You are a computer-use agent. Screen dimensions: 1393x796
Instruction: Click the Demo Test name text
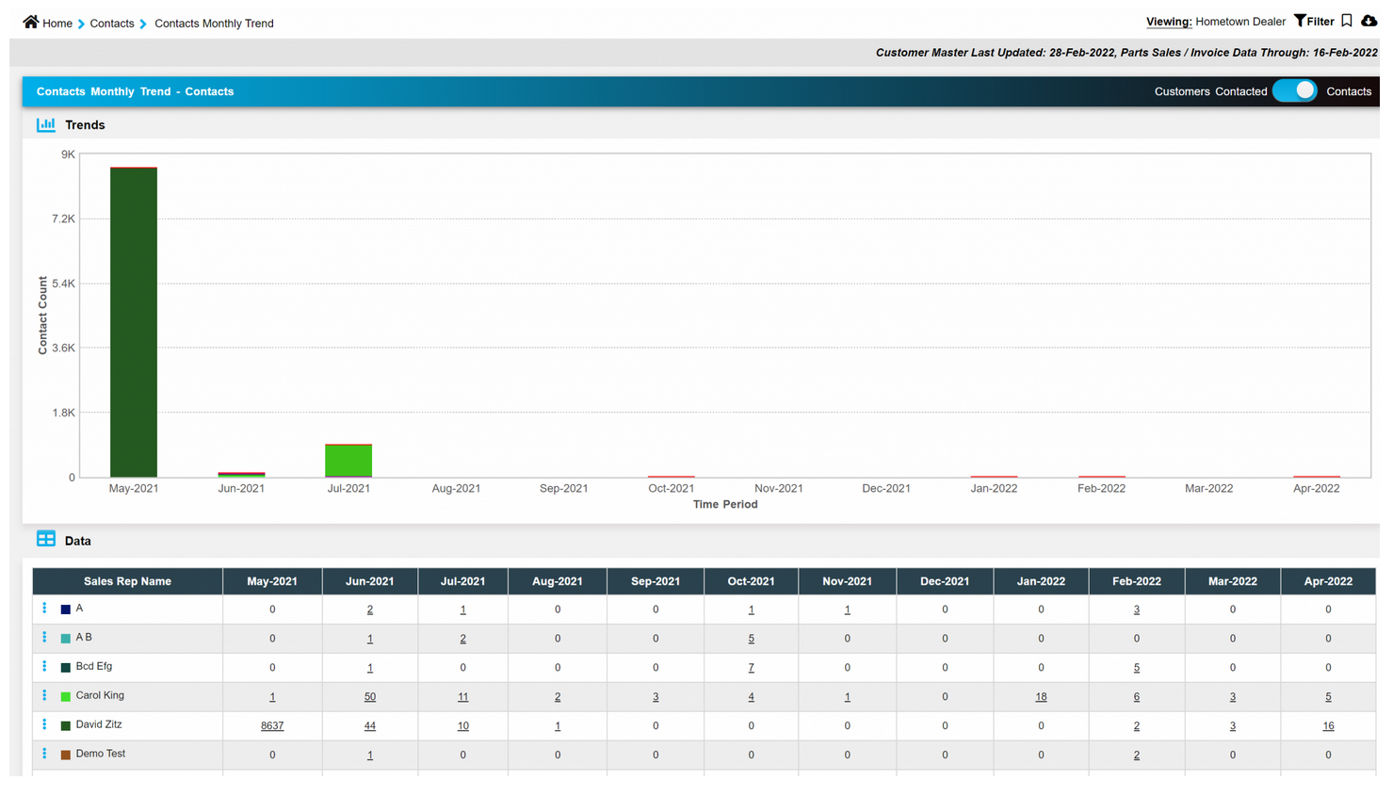coord(101,754)
